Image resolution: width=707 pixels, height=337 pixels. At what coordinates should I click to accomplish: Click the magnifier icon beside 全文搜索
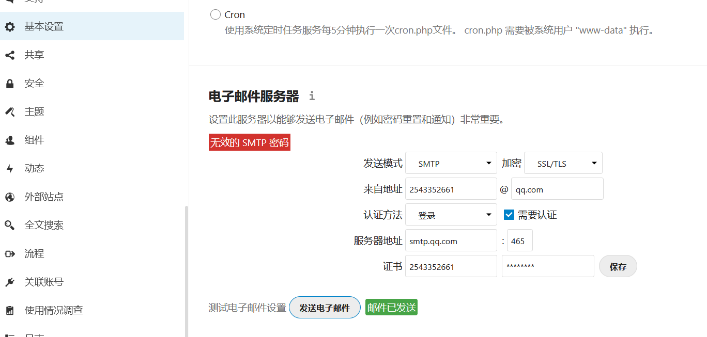point(10,225)
